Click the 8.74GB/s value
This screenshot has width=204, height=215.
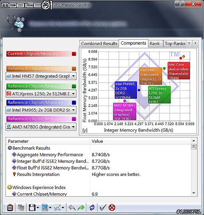coord(101,155)
